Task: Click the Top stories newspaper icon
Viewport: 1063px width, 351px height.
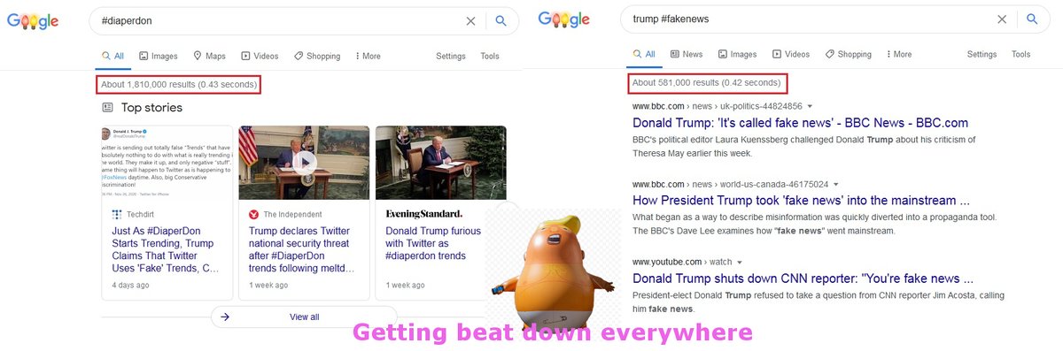Action: click(x=107, y=108)
